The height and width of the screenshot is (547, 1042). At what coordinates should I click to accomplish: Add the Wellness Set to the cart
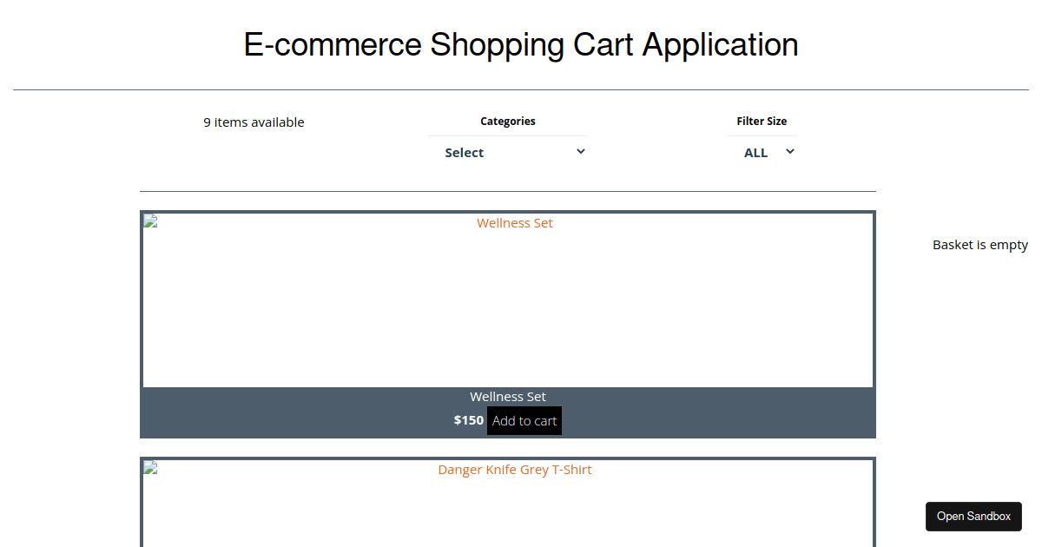click(x=524, y=420)
